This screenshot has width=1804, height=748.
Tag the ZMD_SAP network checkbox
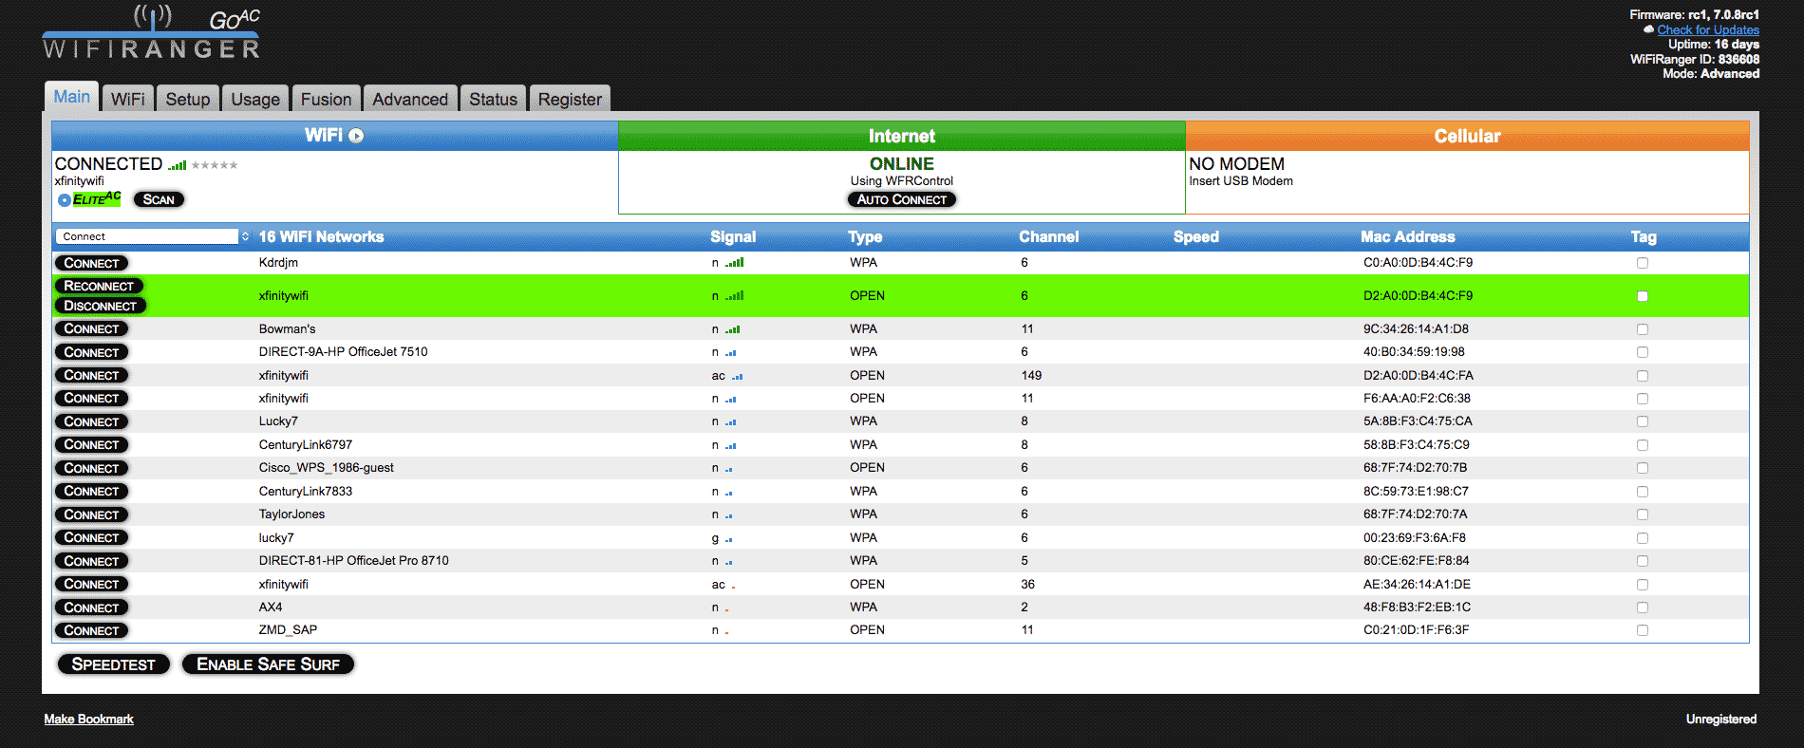point(1643,630)
